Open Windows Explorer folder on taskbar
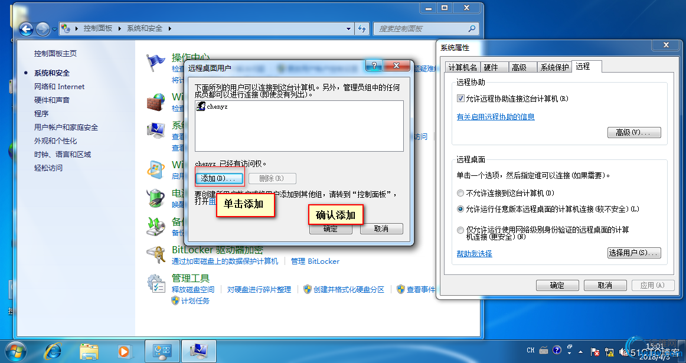 coord(89,351)
